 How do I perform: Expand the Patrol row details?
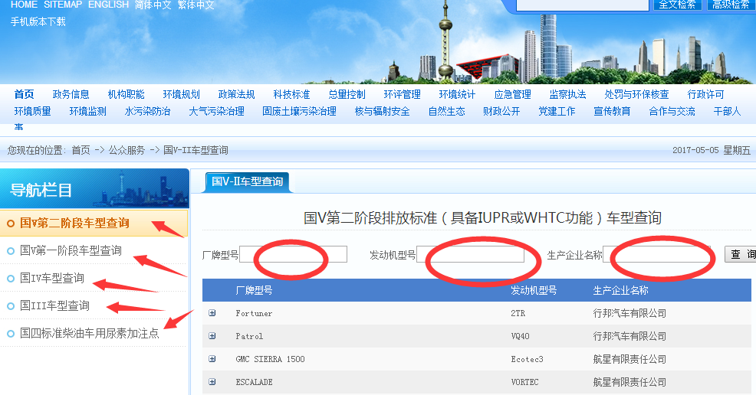pyautogui.click(x=212, y=336)
